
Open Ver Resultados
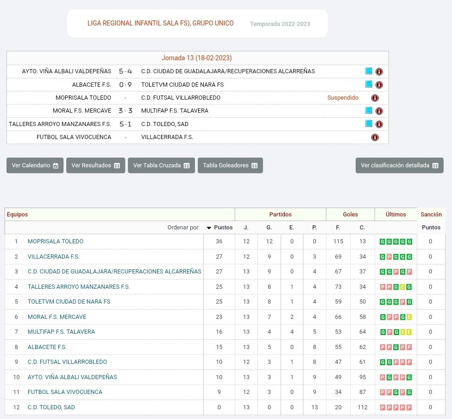click(x=96, y=165)
